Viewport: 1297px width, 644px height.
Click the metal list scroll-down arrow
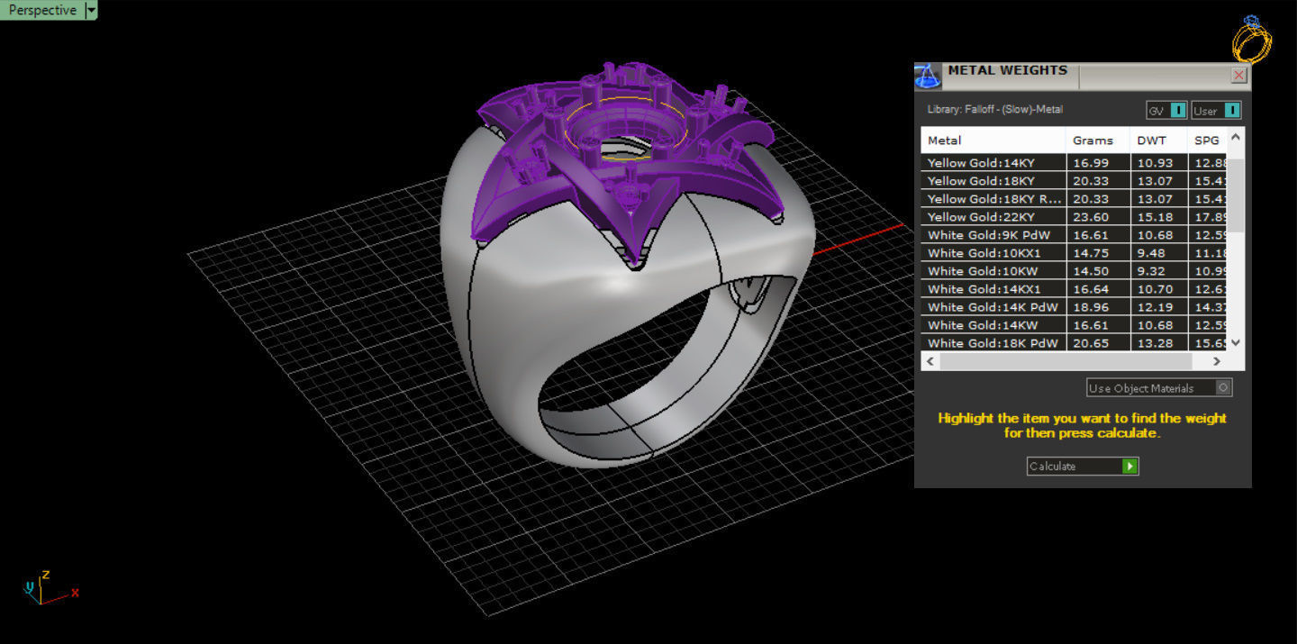(x=1236, y=342)
